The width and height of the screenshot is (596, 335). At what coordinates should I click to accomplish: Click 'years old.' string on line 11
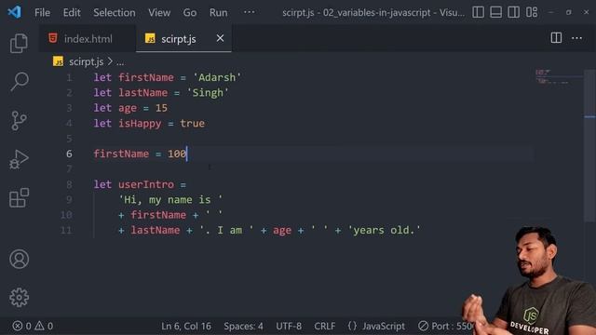click(384, 230)
